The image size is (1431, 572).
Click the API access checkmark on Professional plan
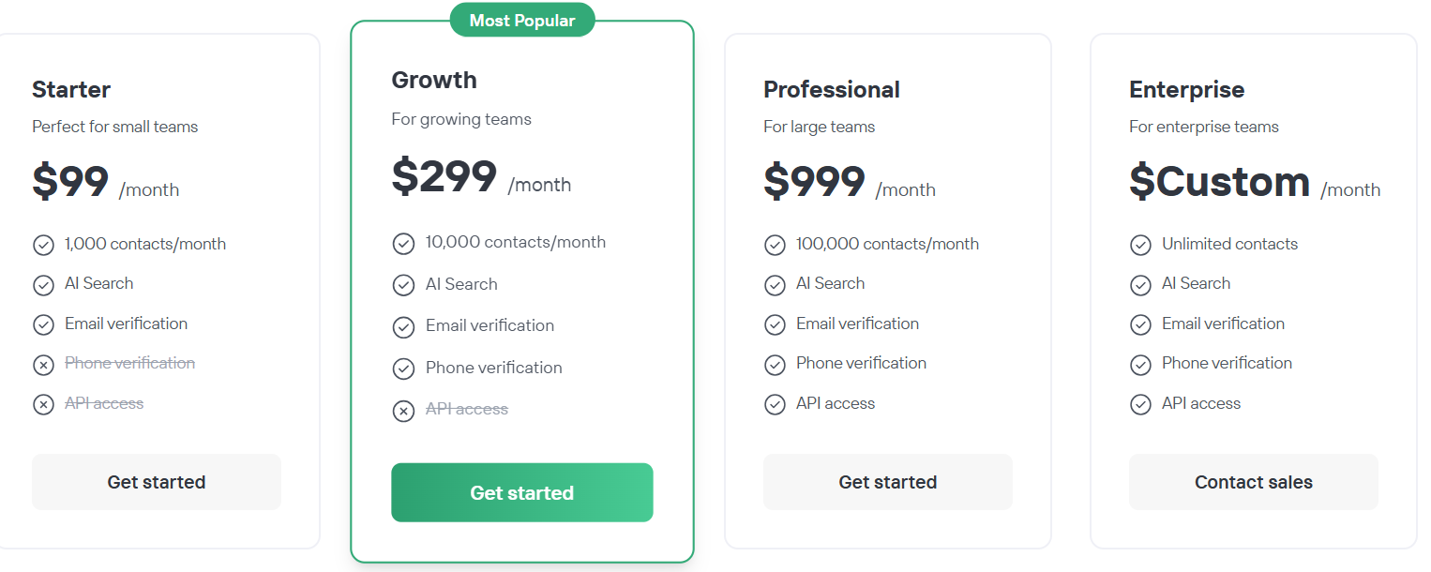pos(776,403)
